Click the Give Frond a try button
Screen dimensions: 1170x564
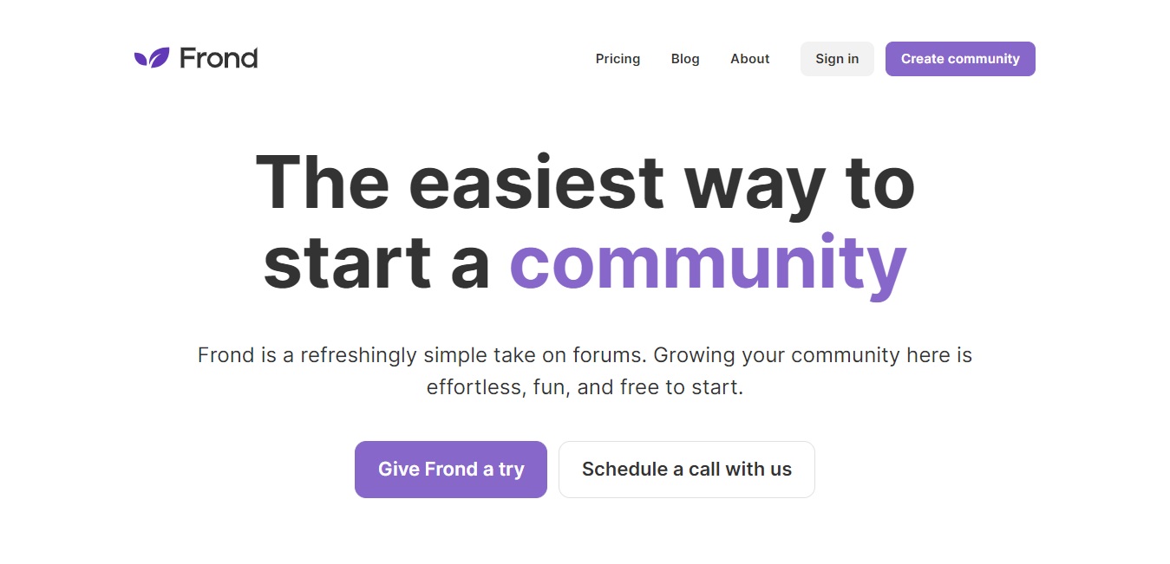tap(451, 470)
